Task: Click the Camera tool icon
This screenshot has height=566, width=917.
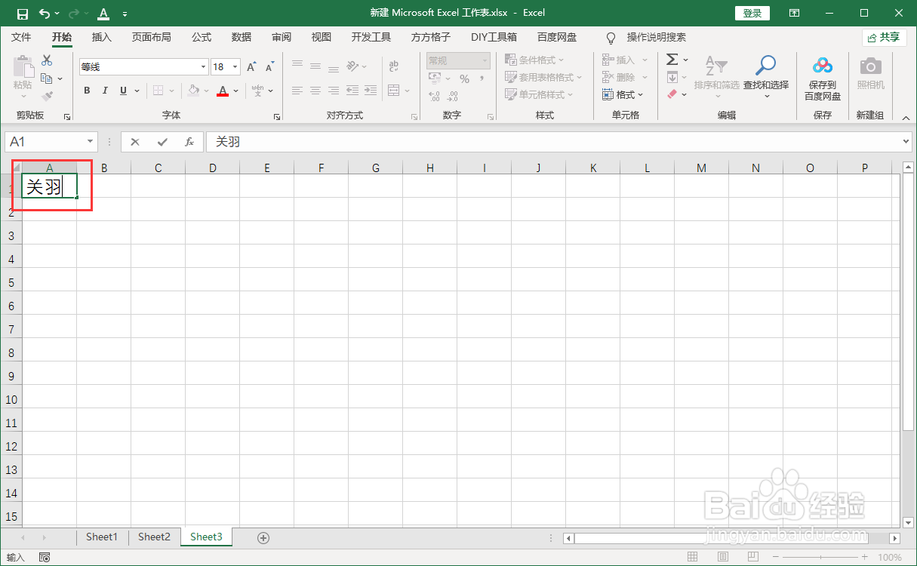Action: tap(870, 66)
